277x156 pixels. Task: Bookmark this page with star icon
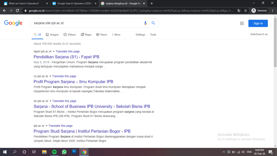[245, 11]
